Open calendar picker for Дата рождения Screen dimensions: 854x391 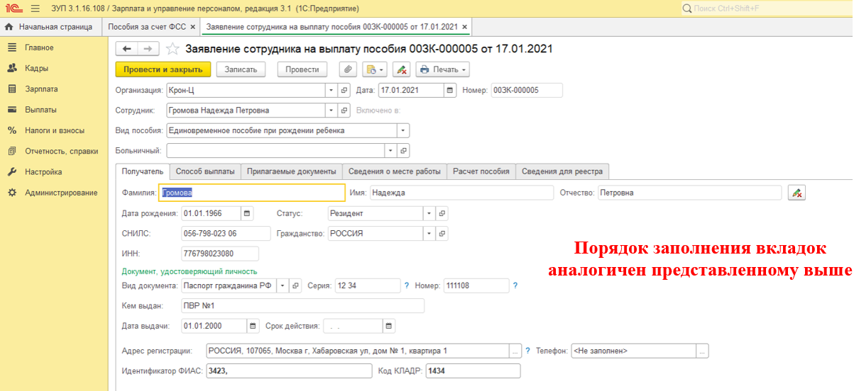click(246, 213)
